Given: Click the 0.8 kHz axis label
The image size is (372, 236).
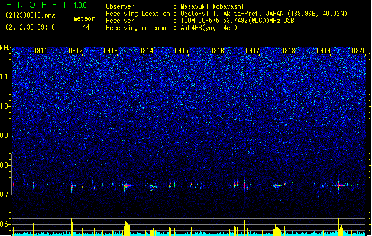Looking at the screenshot, I should 5,165.
